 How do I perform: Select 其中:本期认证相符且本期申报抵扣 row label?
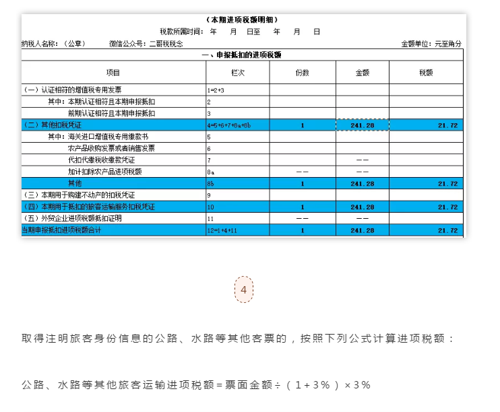click(x=101, y=102)
